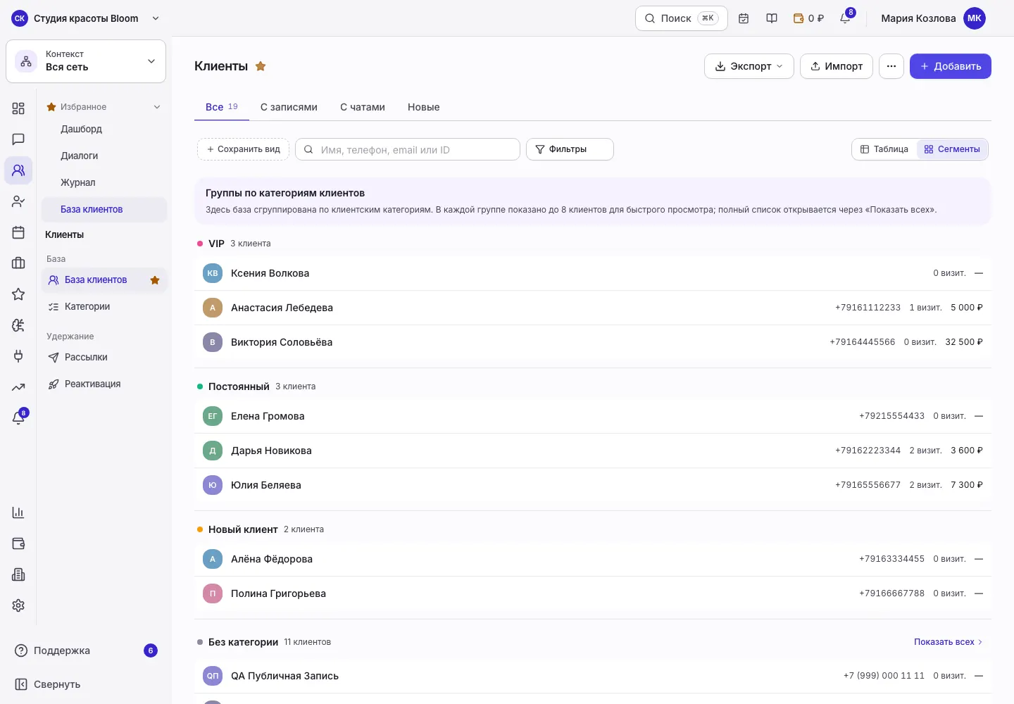The image size is (1014, 704).
Task: Open the dashboard grid sidebar icon
Action: [x=18, y=108]
